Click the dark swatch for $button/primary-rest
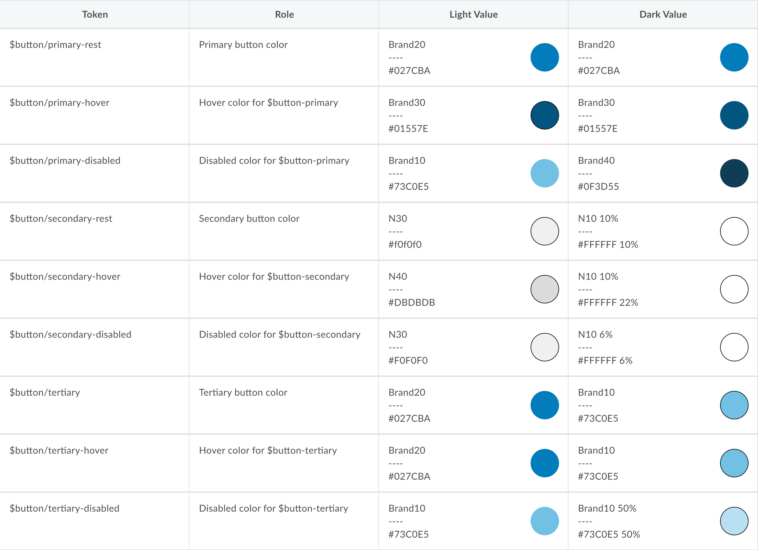The height and width of the screenshot is (550, 758). pyautogui.click(x=734, y=58)
